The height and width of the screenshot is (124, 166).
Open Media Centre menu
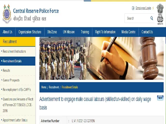tap(128, 32)
